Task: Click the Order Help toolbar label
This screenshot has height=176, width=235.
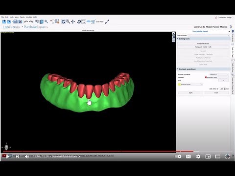Action: [x=99, y=22]
